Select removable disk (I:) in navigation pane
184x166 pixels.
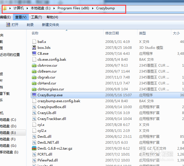(9, 152)
